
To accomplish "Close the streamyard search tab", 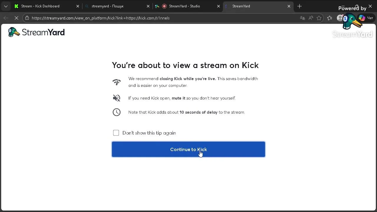I will [148, 6].
